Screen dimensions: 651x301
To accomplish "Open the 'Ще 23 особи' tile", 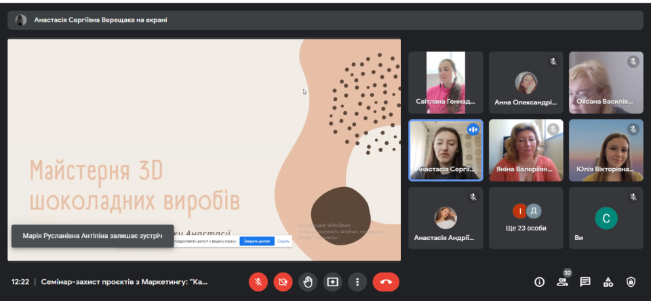I will coord(526,218).
